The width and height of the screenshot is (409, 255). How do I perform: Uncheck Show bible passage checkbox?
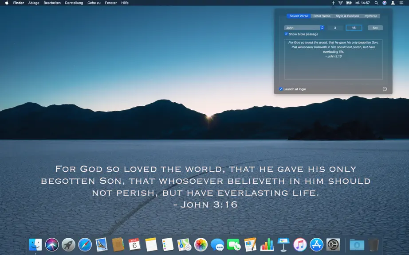[286, 34]
